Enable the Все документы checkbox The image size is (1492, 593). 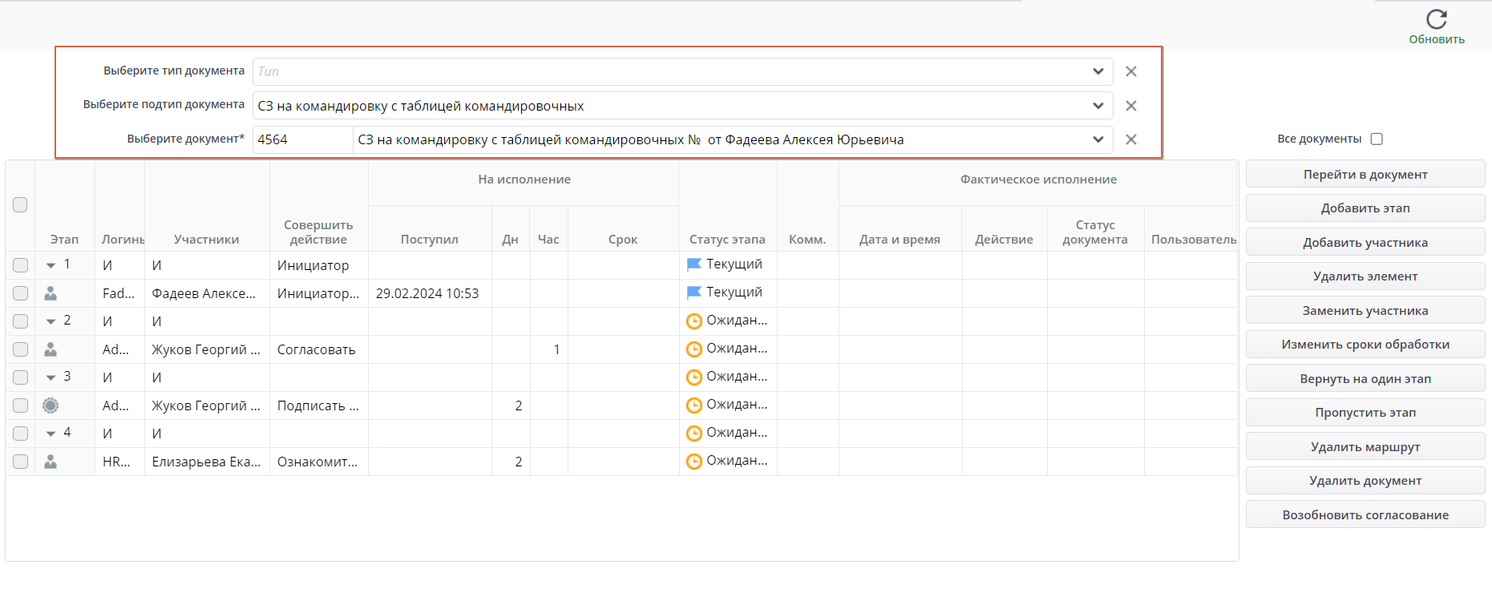[1377, 139]
